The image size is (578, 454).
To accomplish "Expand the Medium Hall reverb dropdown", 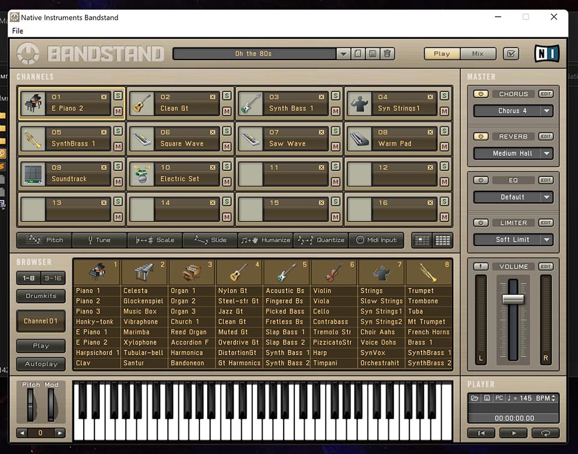I will click(547, 154).
